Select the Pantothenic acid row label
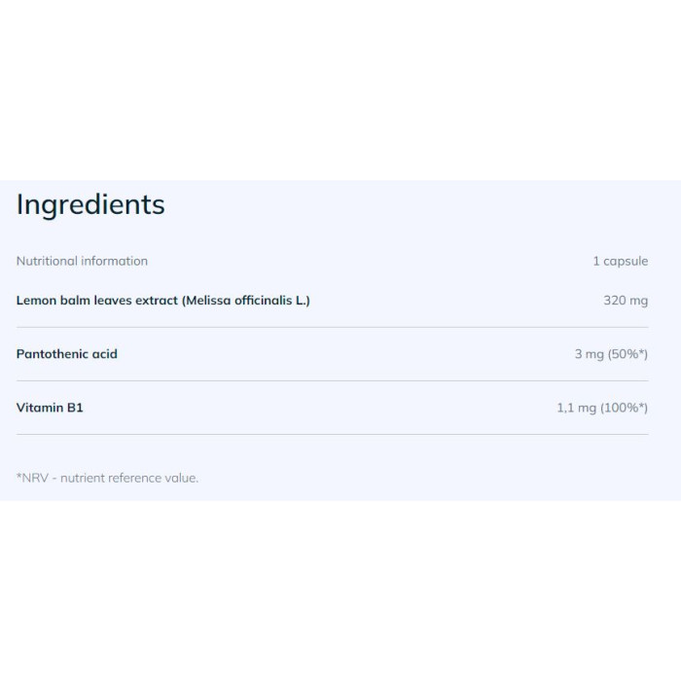 point(67,354)
